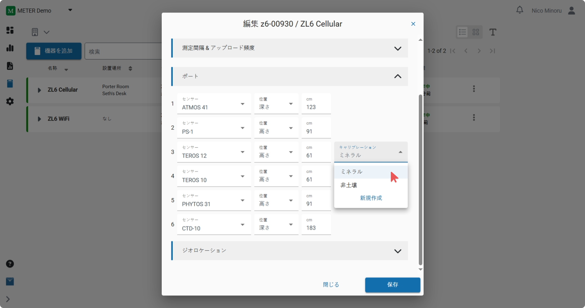Image resolution: width=585 pixels, height=308 pixels.
Task: Open port 4 position dropdown
Action: tap(276, 176)
